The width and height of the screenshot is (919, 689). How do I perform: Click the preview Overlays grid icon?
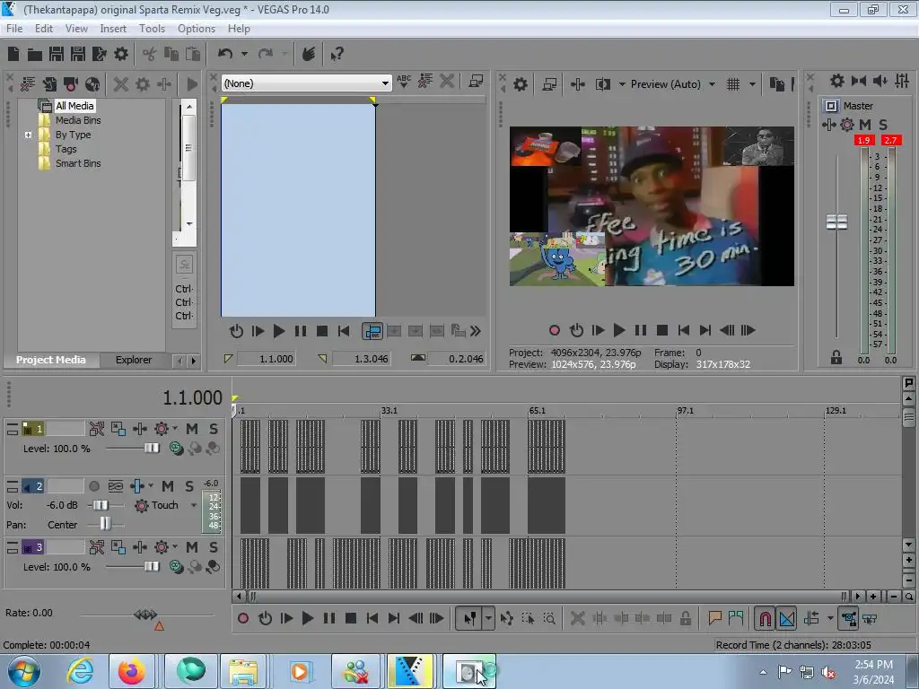point(733,84)
